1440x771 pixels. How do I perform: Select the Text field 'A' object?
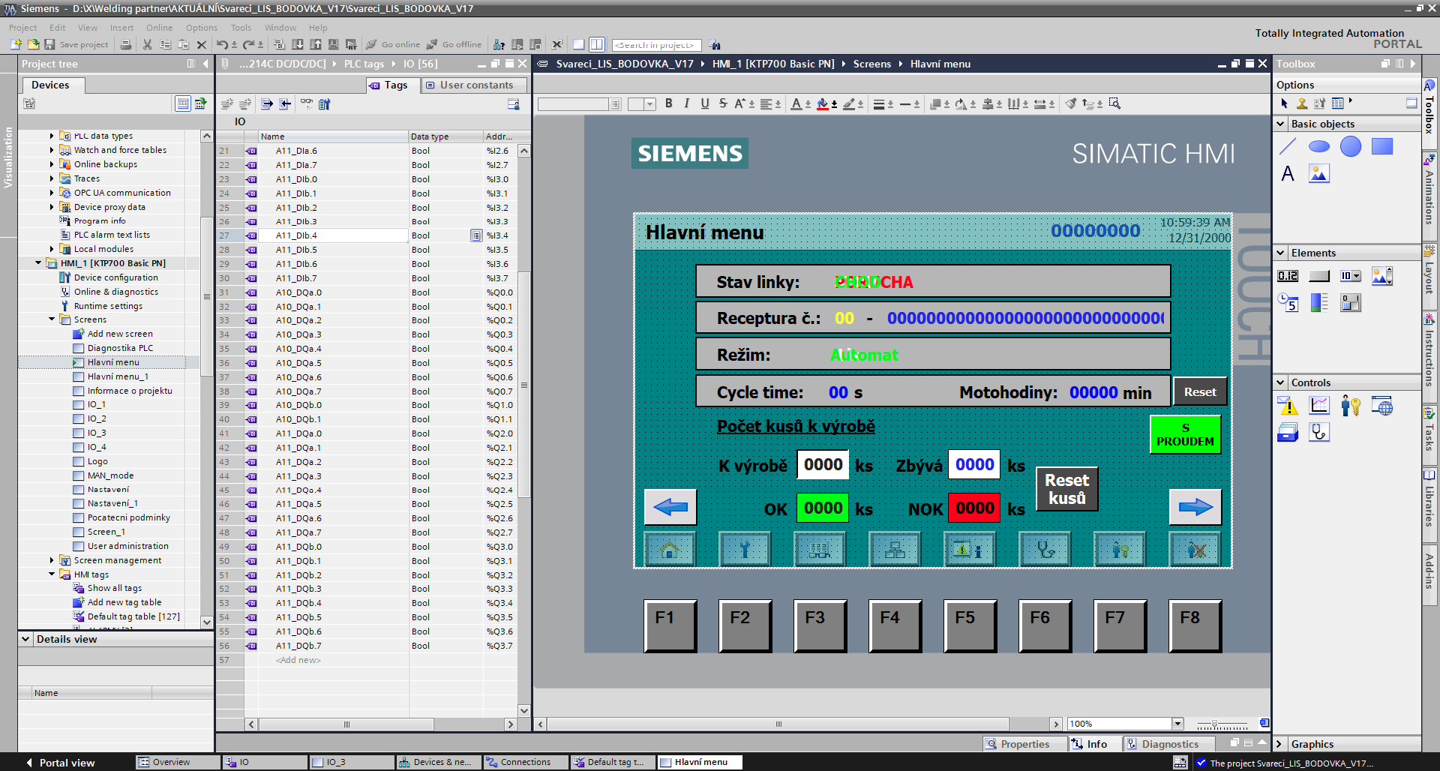(1288, 174)
